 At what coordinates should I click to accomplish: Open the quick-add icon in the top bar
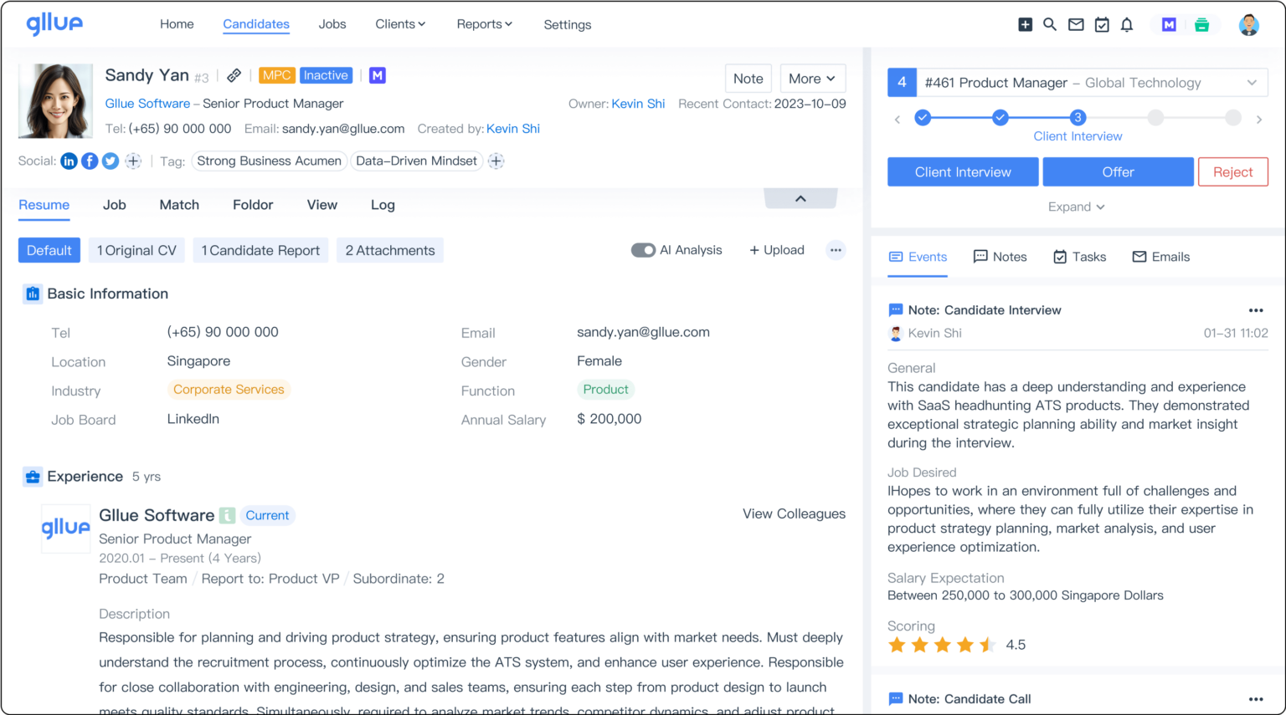1025,24
